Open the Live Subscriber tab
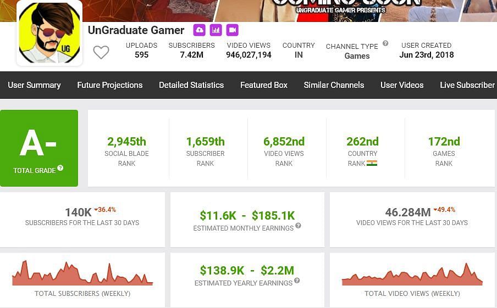Viewport: 497px width, 308px height. [467, 85]
